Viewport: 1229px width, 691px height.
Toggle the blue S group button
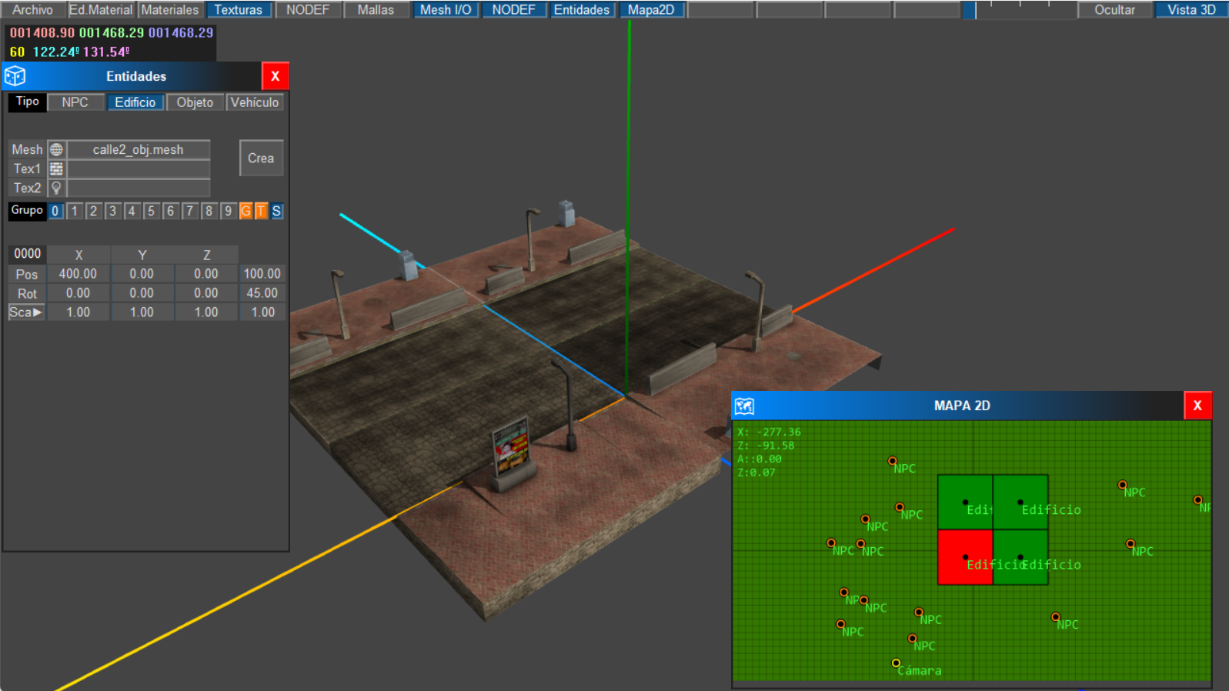276,211
